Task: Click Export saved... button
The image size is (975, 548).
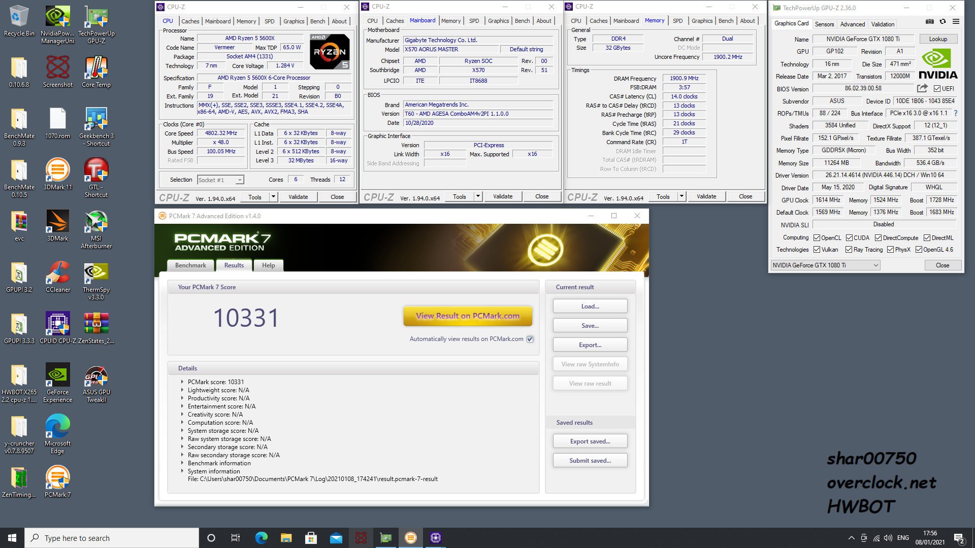Action: tap(590, 441)
